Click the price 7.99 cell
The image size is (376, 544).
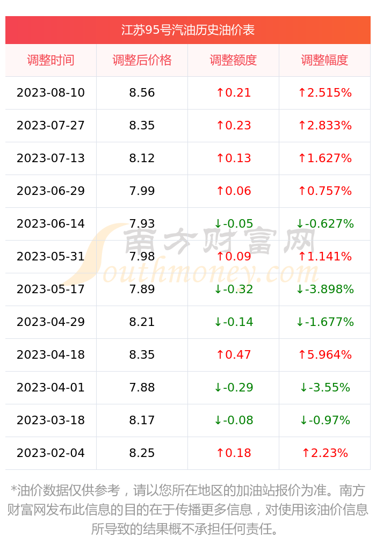point(142,191)
